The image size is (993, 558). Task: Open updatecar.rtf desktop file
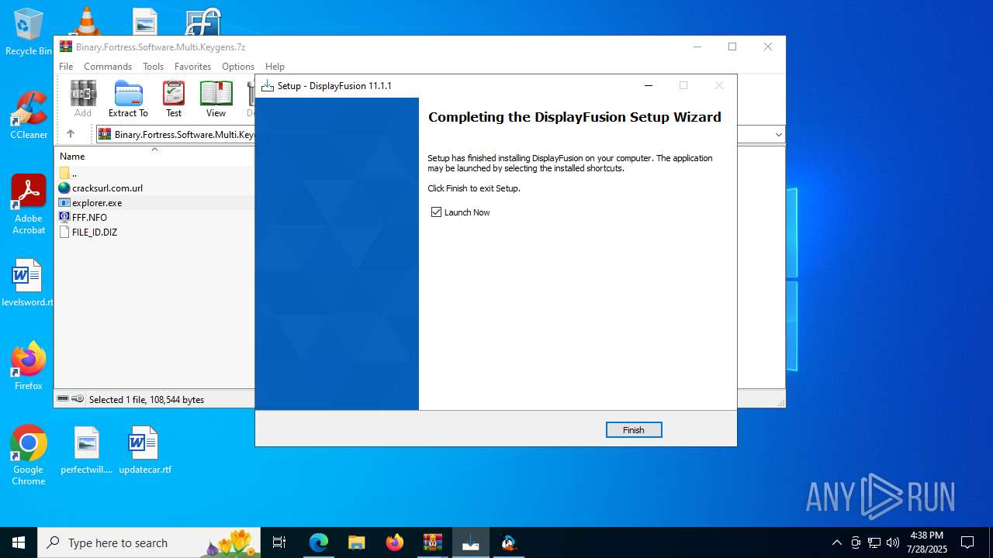tap(145, 450)
